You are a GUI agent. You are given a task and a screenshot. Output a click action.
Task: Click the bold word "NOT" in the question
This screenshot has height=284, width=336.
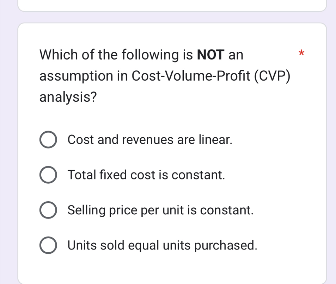pyautogui.click(x=210, y=55)
